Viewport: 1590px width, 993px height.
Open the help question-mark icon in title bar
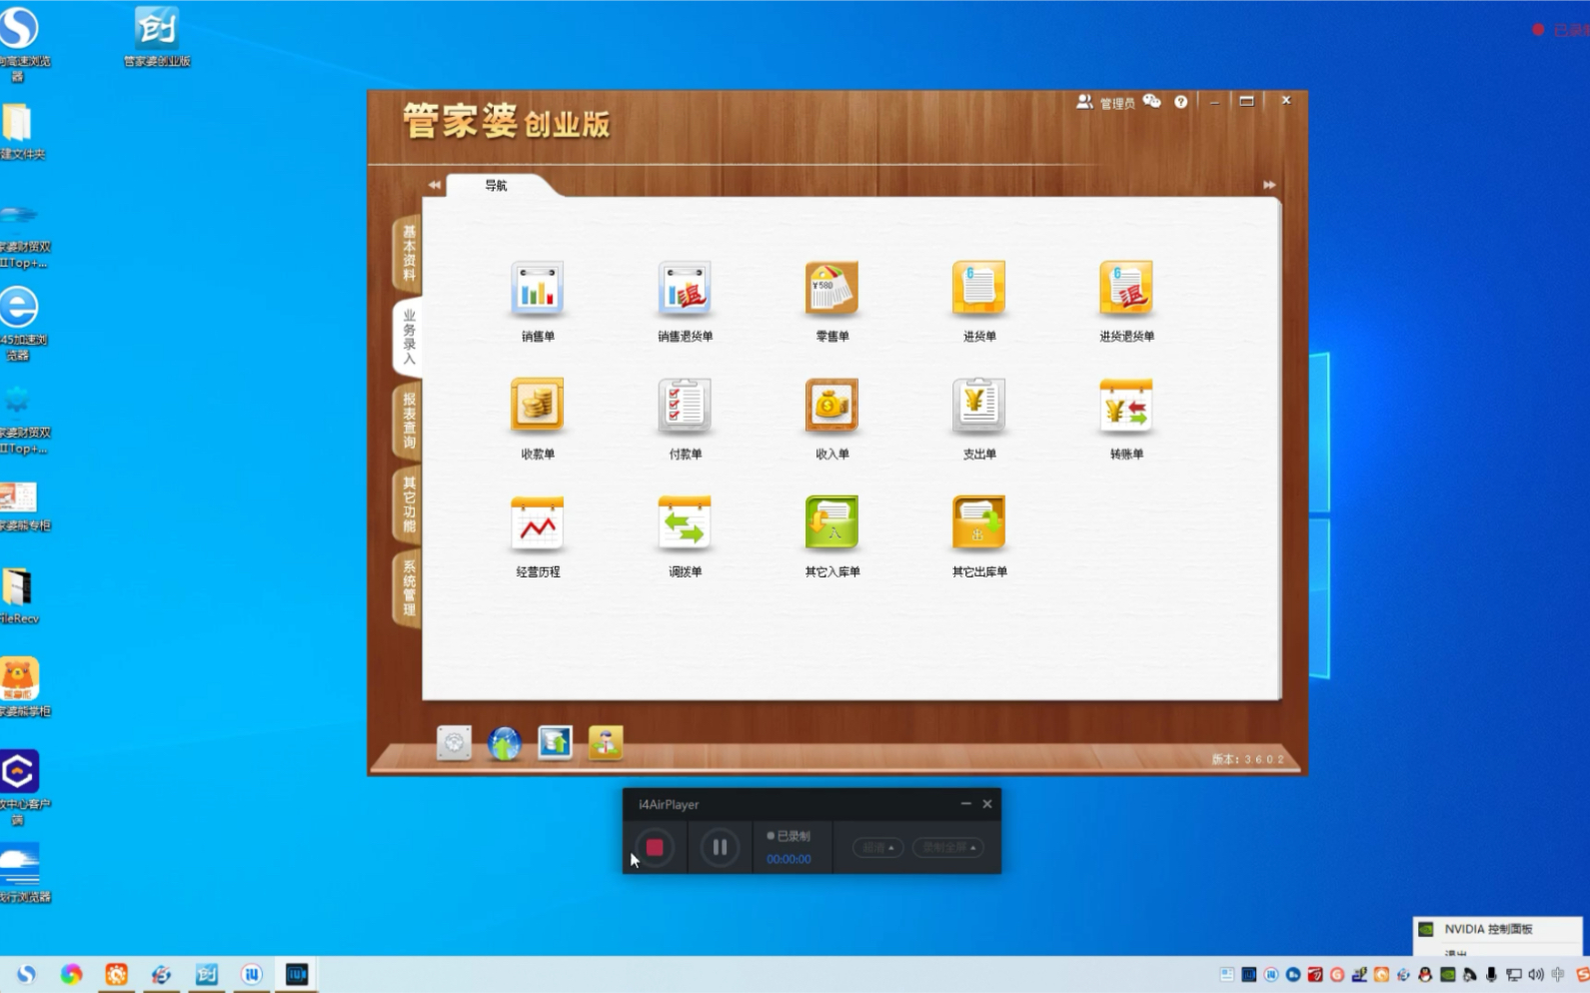click(1181, 102)
